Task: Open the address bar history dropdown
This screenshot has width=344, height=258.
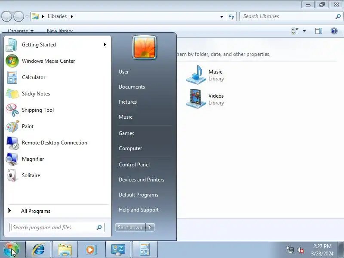Action: click(221, 16)
